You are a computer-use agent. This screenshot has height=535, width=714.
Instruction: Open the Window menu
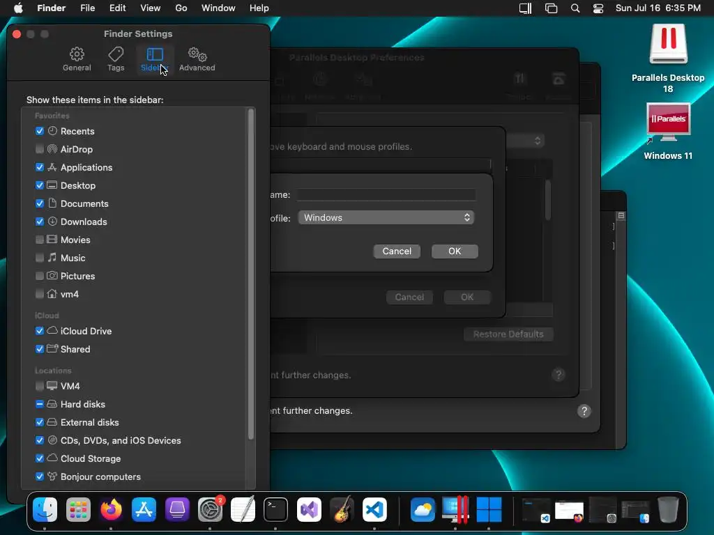coord(218,8)
